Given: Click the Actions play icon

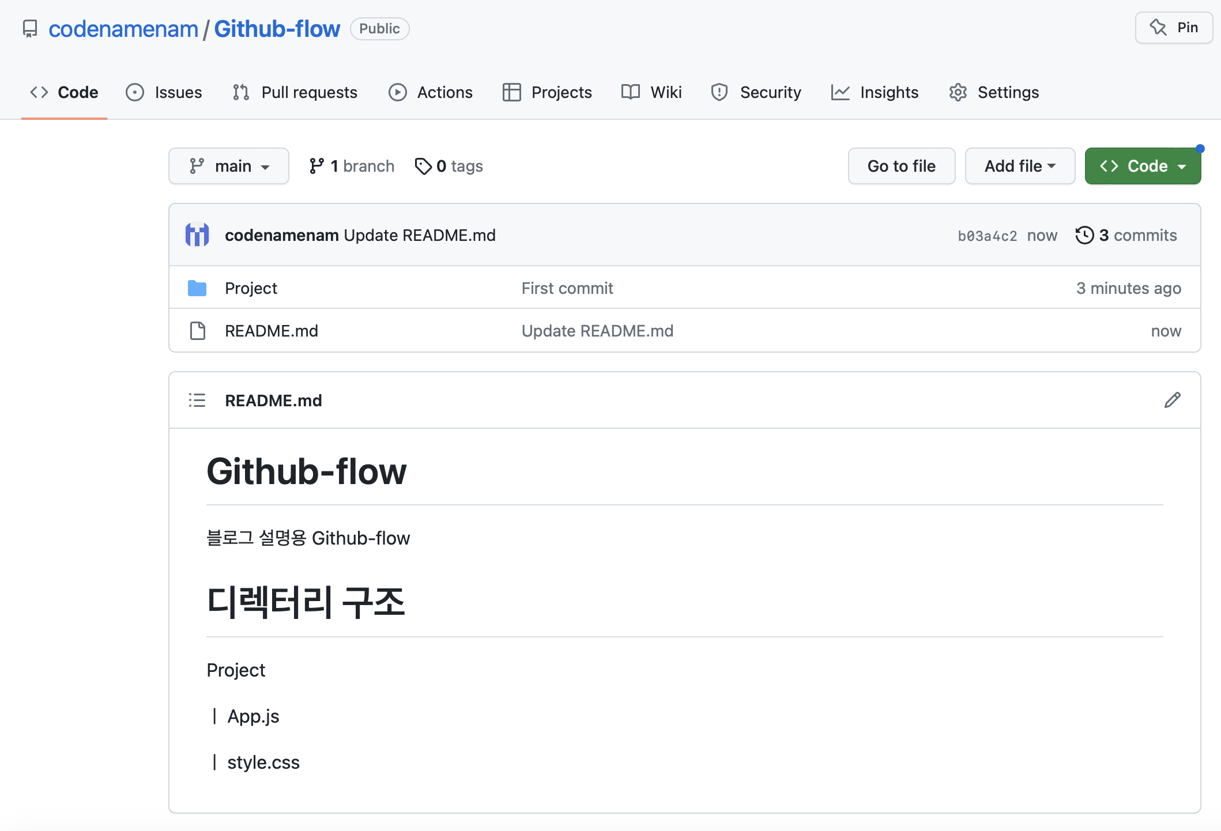Looking at the screenshot, I should (x=398, y=92).
